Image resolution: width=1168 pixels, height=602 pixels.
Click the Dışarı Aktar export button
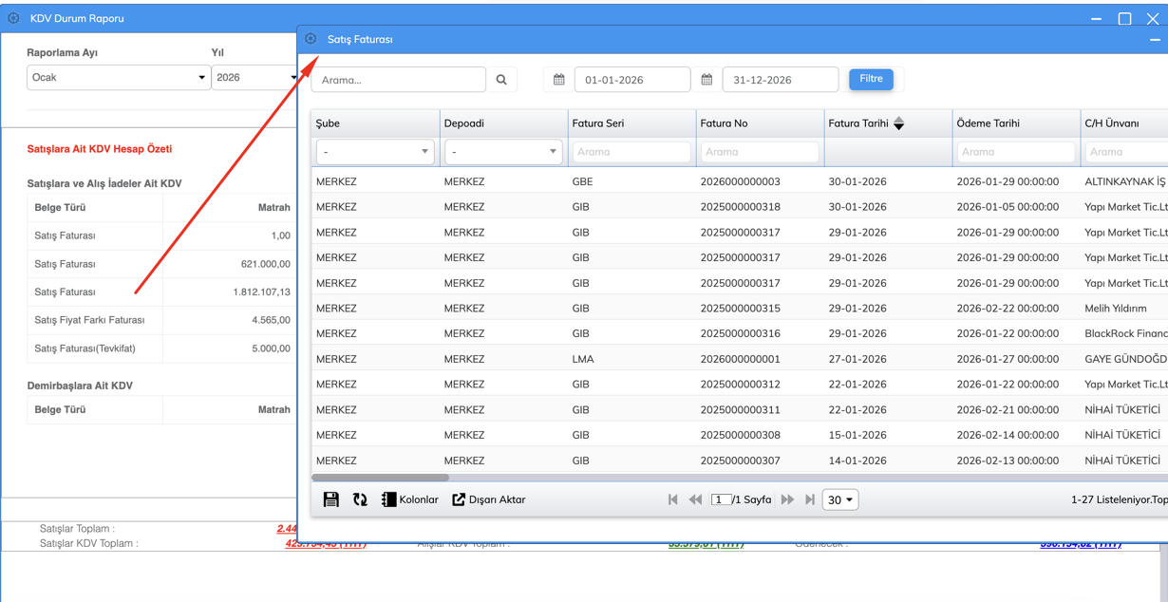488,499
